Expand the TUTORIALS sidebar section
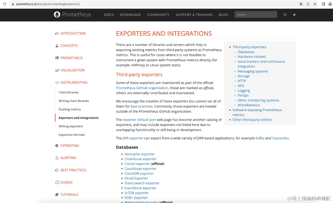 tap(69, 194)
